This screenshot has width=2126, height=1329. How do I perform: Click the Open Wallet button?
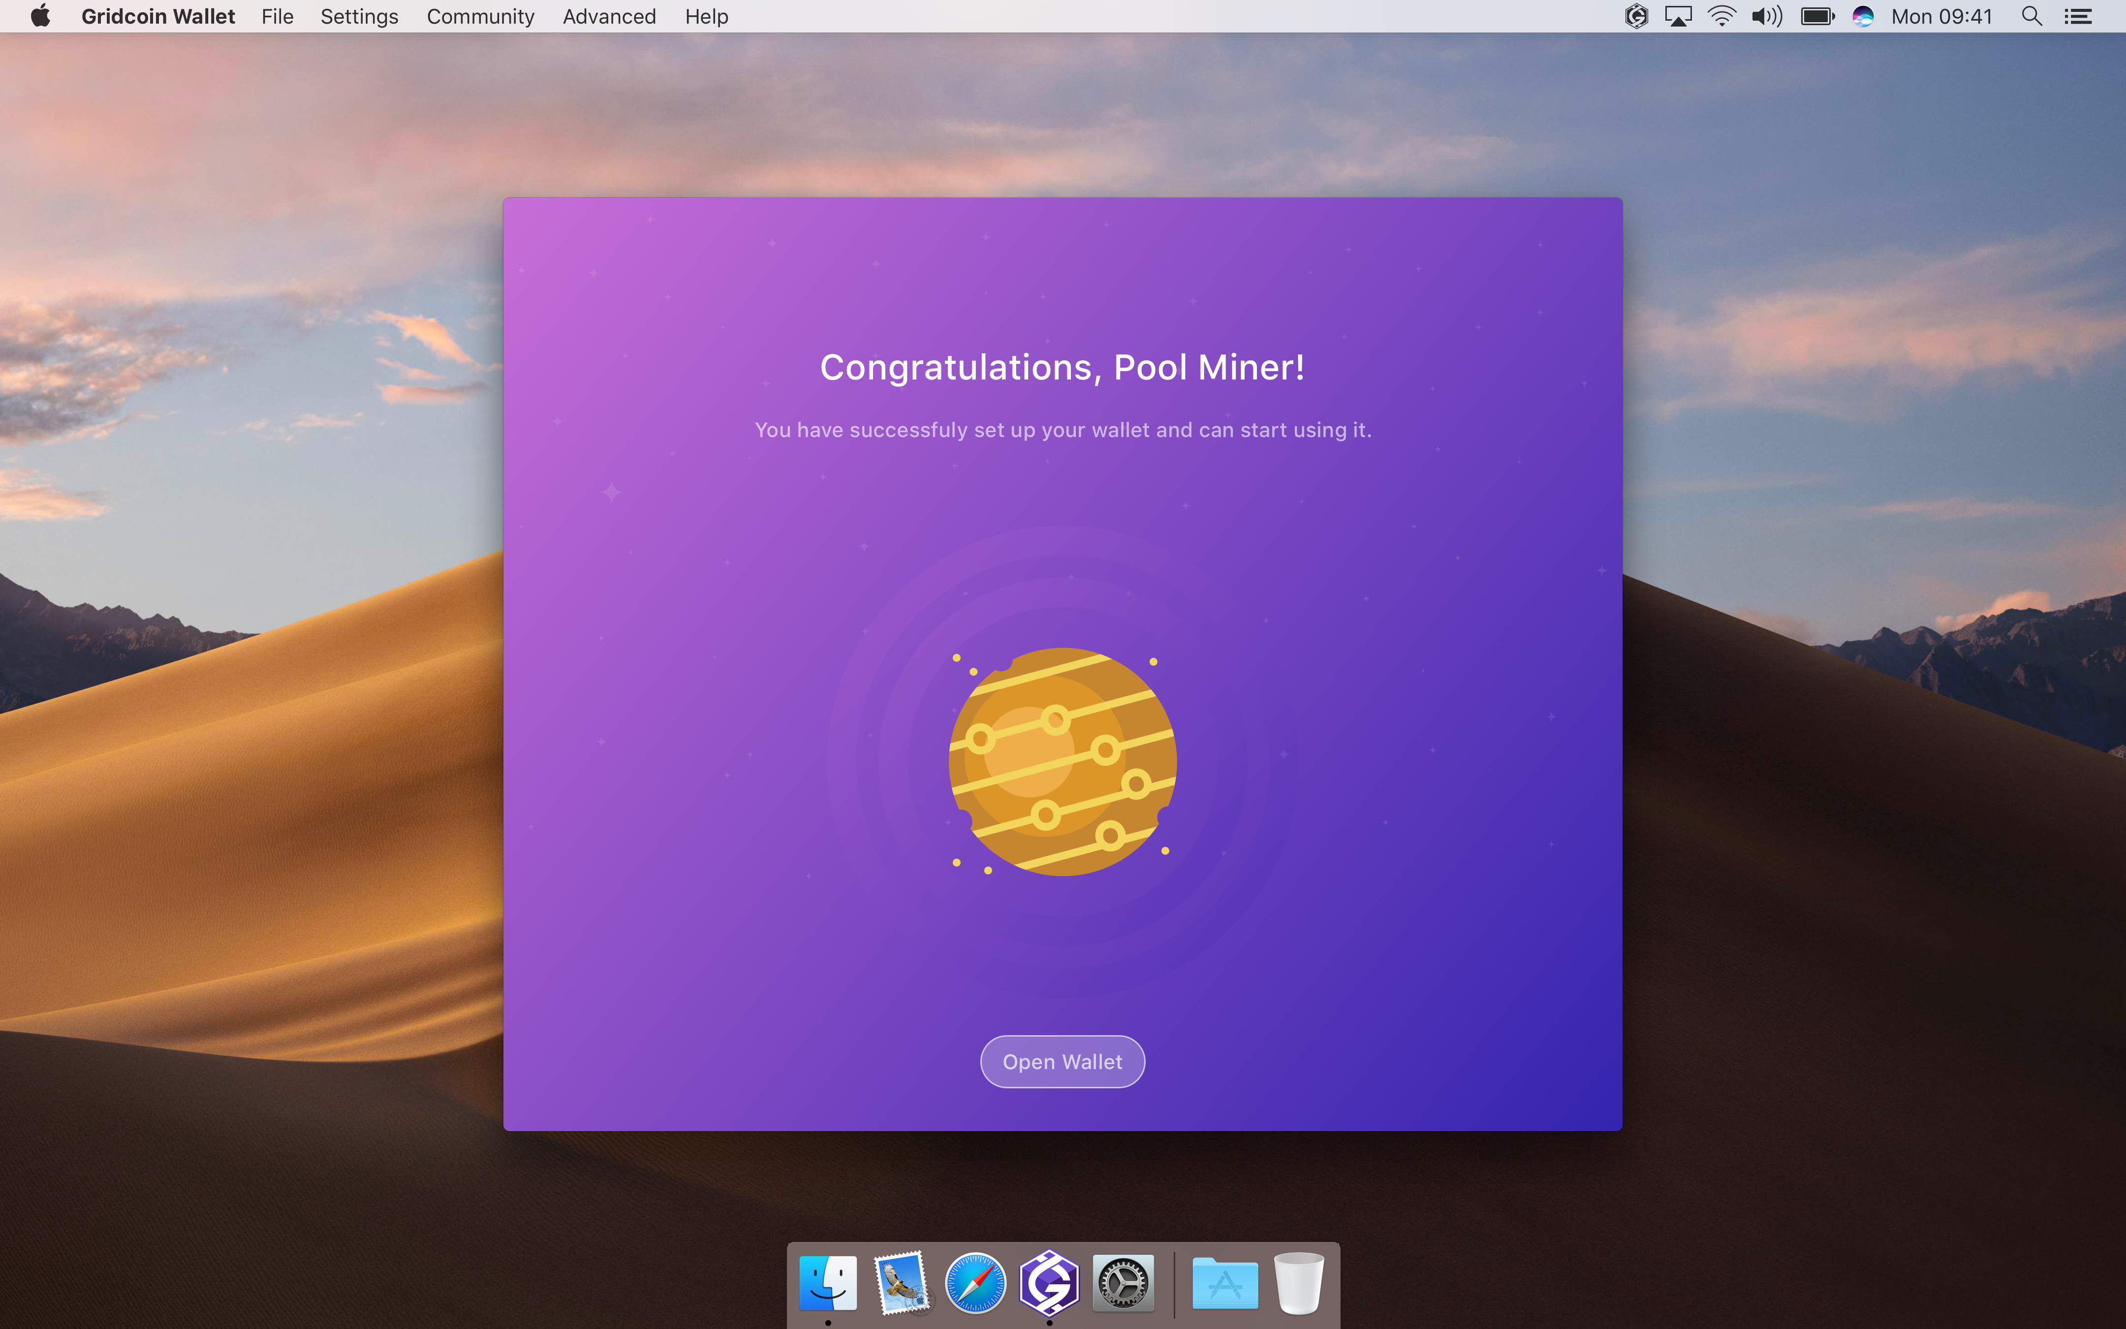pyautogui.click(x=1062, y=1062)
